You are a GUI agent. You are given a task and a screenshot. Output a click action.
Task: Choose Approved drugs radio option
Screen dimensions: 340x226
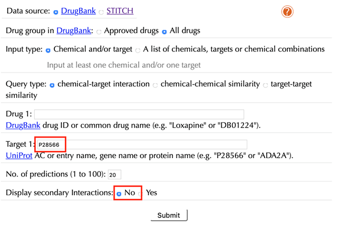(99, 32)
